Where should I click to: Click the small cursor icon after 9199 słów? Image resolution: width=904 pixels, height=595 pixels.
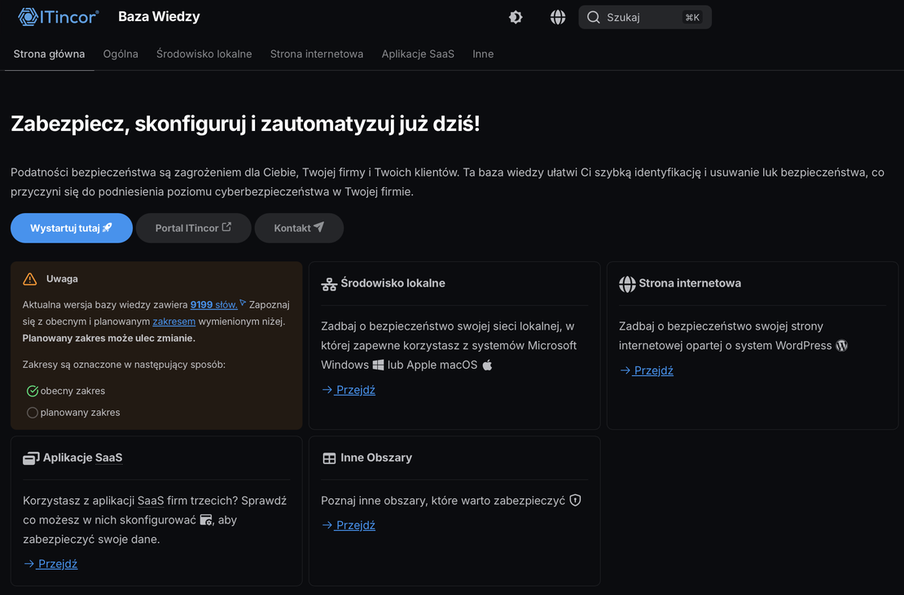(243, 303)
